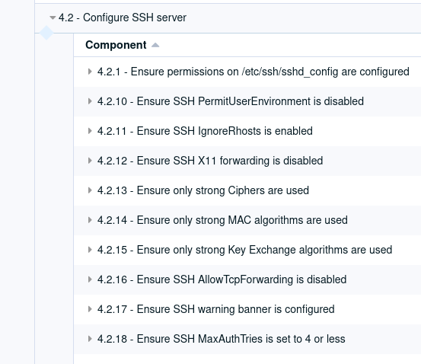Viewport: 421px width, 364px height.
Task: Sort by the Component column arrow
Action: click(x=155, y=45)
